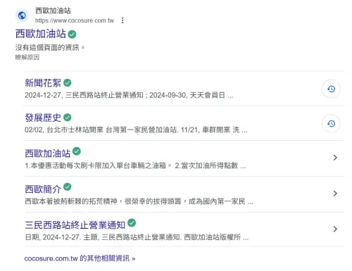Screen dimensions: 352x271
Task: Expand chevron arrow in 三民西路站終止營業通知 row
Action: click(335, 229)
